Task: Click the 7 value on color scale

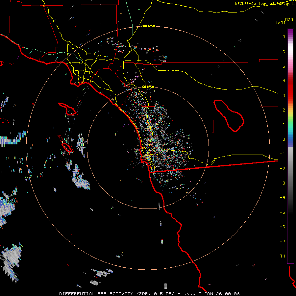Action: [284, 37]
